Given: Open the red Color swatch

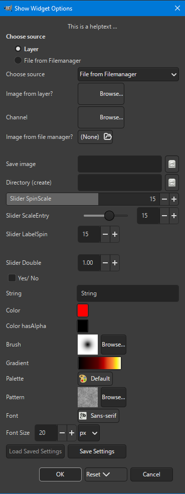Looking at the screenshot, I should point(83,310).
